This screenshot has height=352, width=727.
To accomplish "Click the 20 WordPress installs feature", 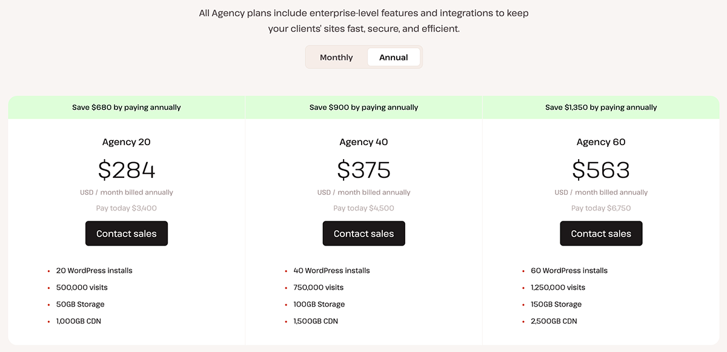I will click(94, 270).
